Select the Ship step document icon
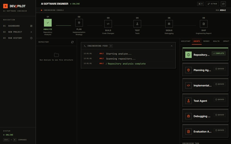This screenshot has width=231, height=144. click(203, 24)
